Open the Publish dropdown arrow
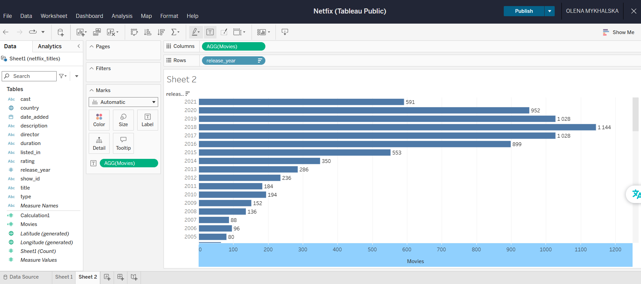 coord(550,11)
